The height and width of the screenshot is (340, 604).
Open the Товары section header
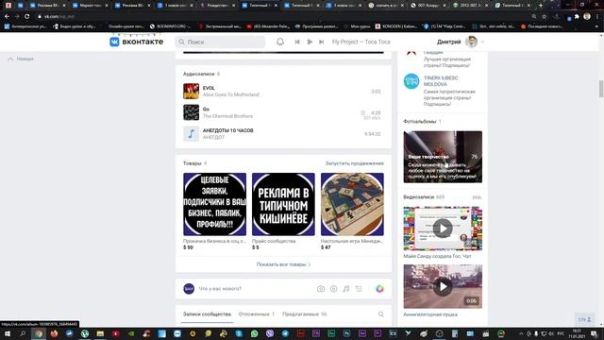click(x=193, y=163)
